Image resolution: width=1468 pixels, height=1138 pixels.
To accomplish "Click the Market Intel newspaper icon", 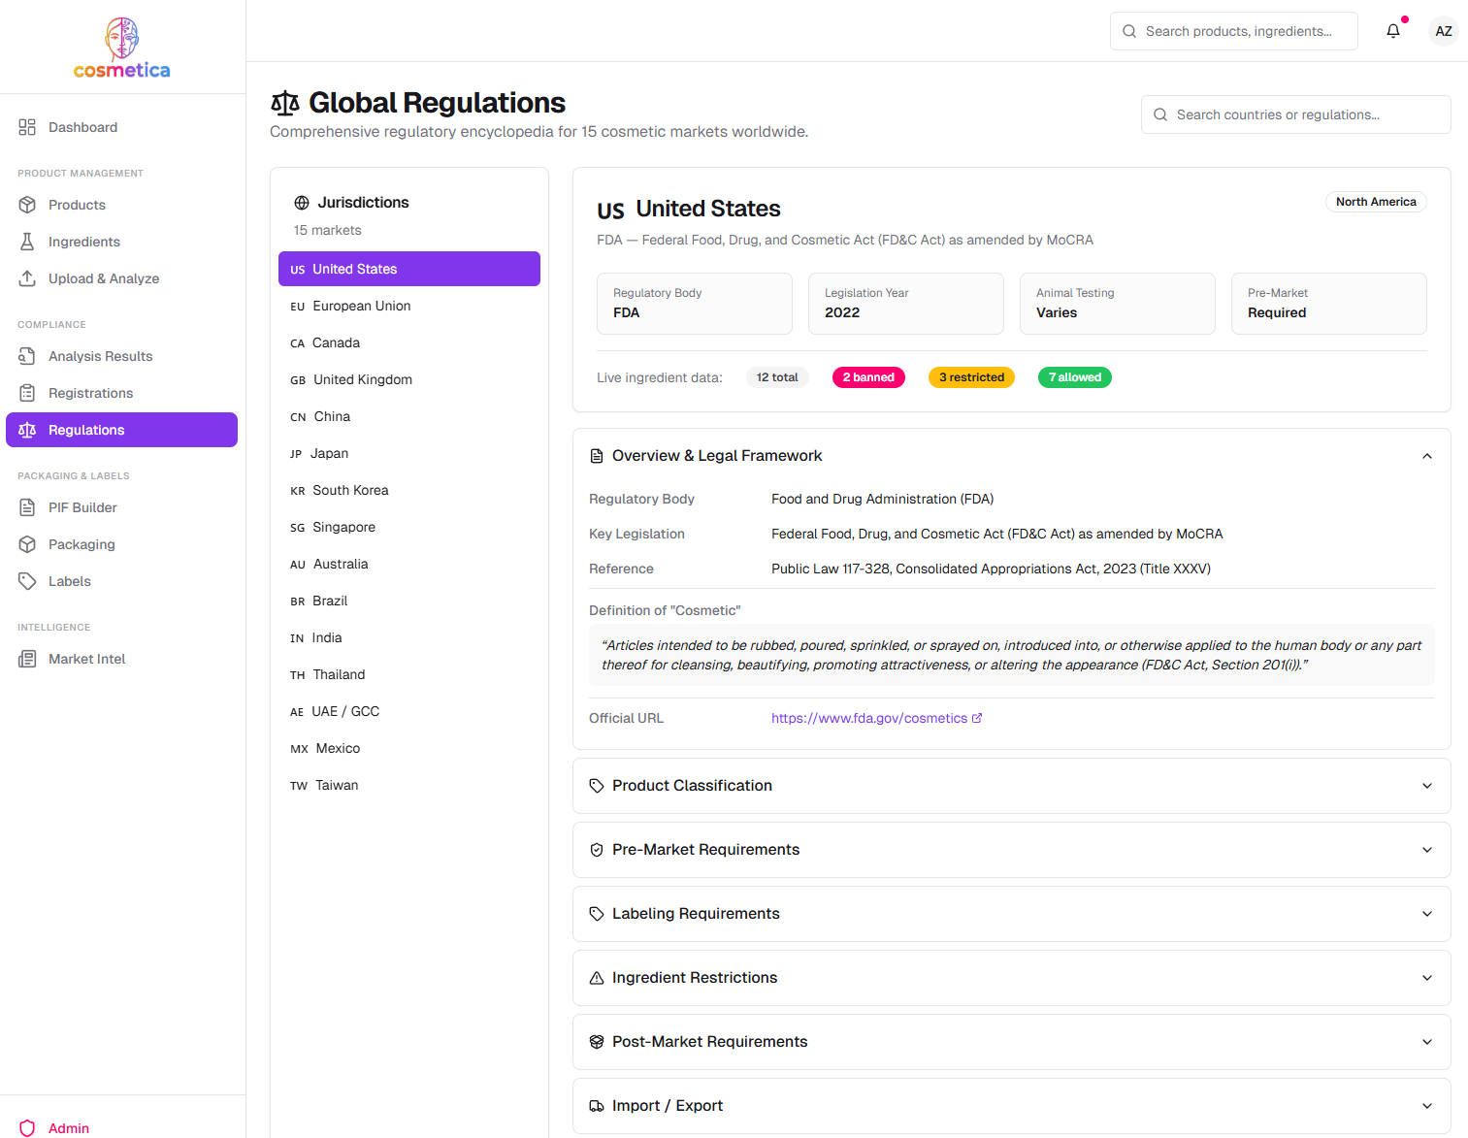I will (27, 659).
